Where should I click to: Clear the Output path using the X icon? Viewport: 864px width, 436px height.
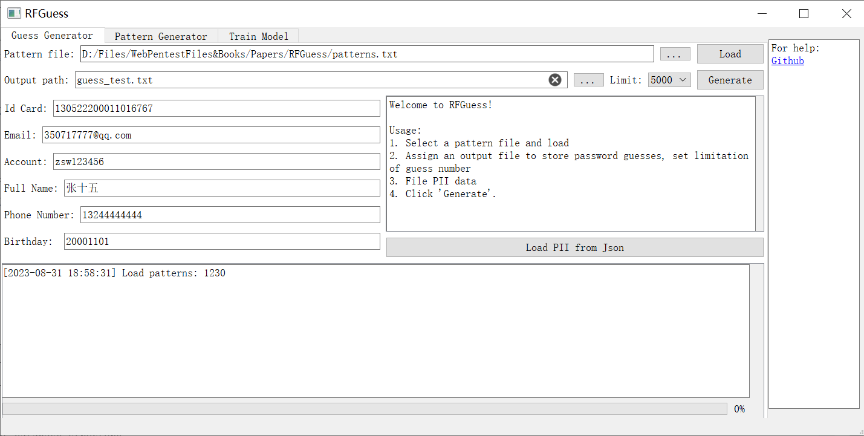coord(555,79)
